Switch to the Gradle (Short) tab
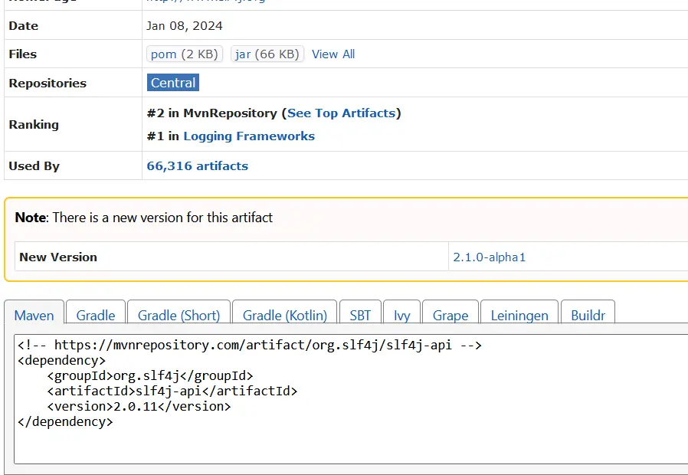The image size is (688, 475). 179,315
